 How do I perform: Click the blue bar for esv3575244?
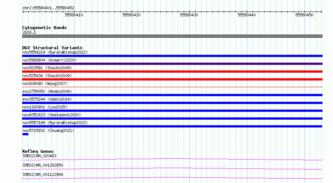pos(172,103)
